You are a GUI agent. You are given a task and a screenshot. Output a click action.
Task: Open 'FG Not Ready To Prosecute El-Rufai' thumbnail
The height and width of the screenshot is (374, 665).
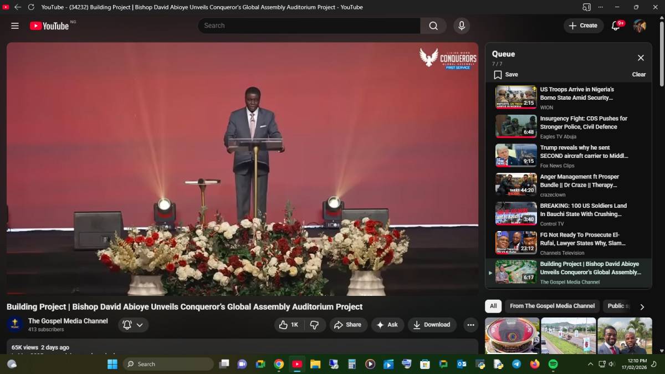516,243
